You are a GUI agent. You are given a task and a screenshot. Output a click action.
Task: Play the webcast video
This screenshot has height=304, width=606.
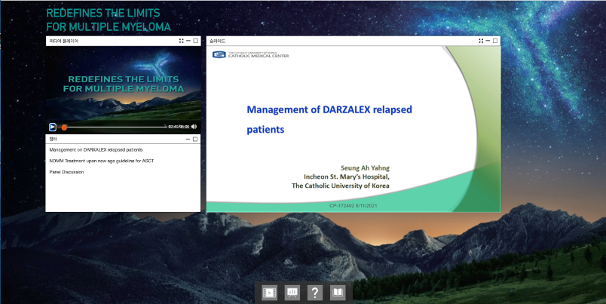[x=53, y=127]
